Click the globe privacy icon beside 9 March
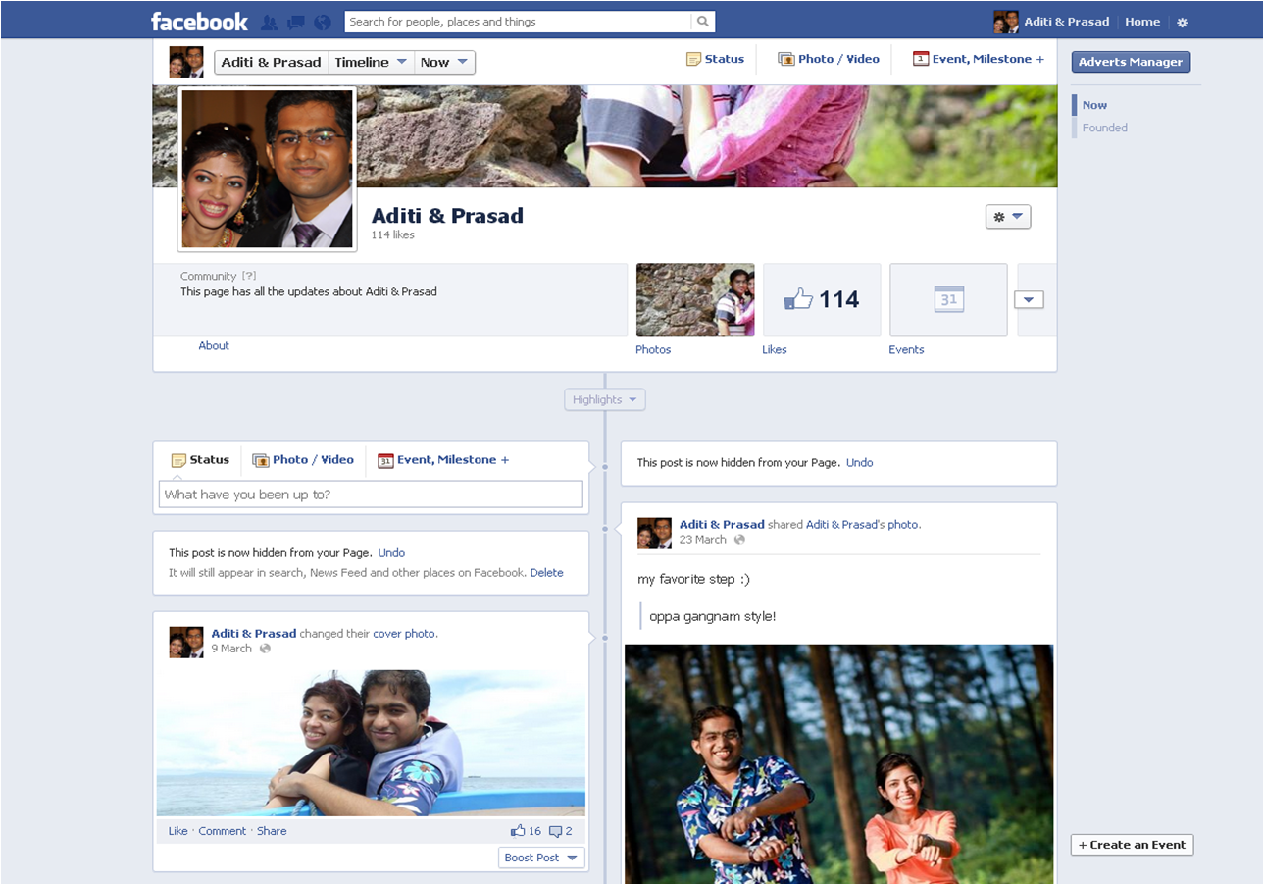This screenshot has height=885, width=1264. coord(265,649)
